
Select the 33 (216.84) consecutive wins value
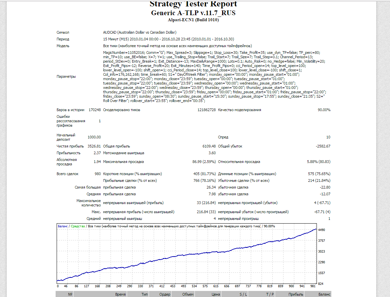click(206, 203)
